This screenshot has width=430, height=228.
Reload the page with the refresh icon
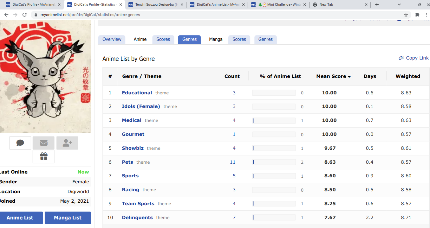click(24, 15)
